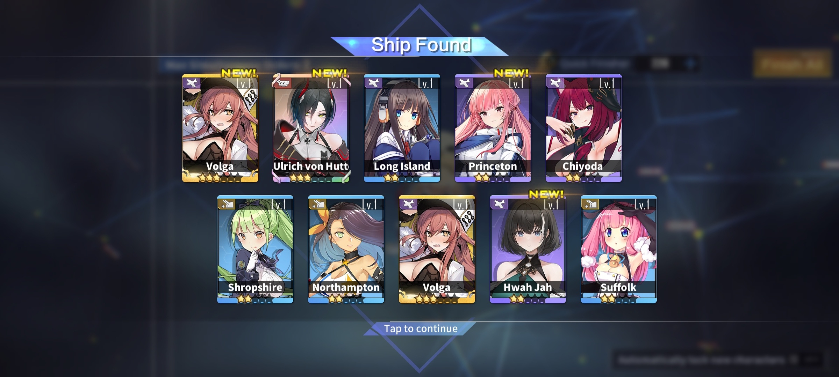Viewport: 839px width, 377px height.
Task: Click the carrier type icon on Princeton card
Action: [464, 83]
